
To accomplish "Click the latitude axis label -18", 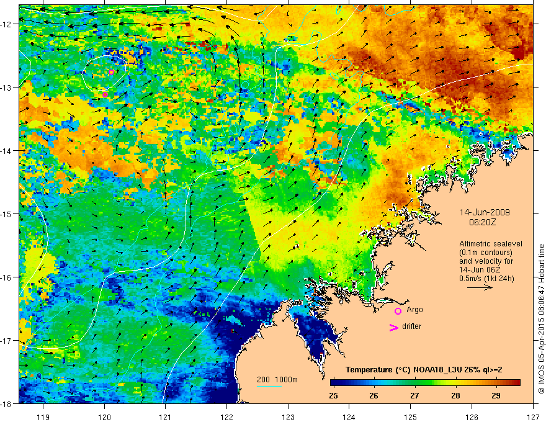I will [x=7, y=403].
